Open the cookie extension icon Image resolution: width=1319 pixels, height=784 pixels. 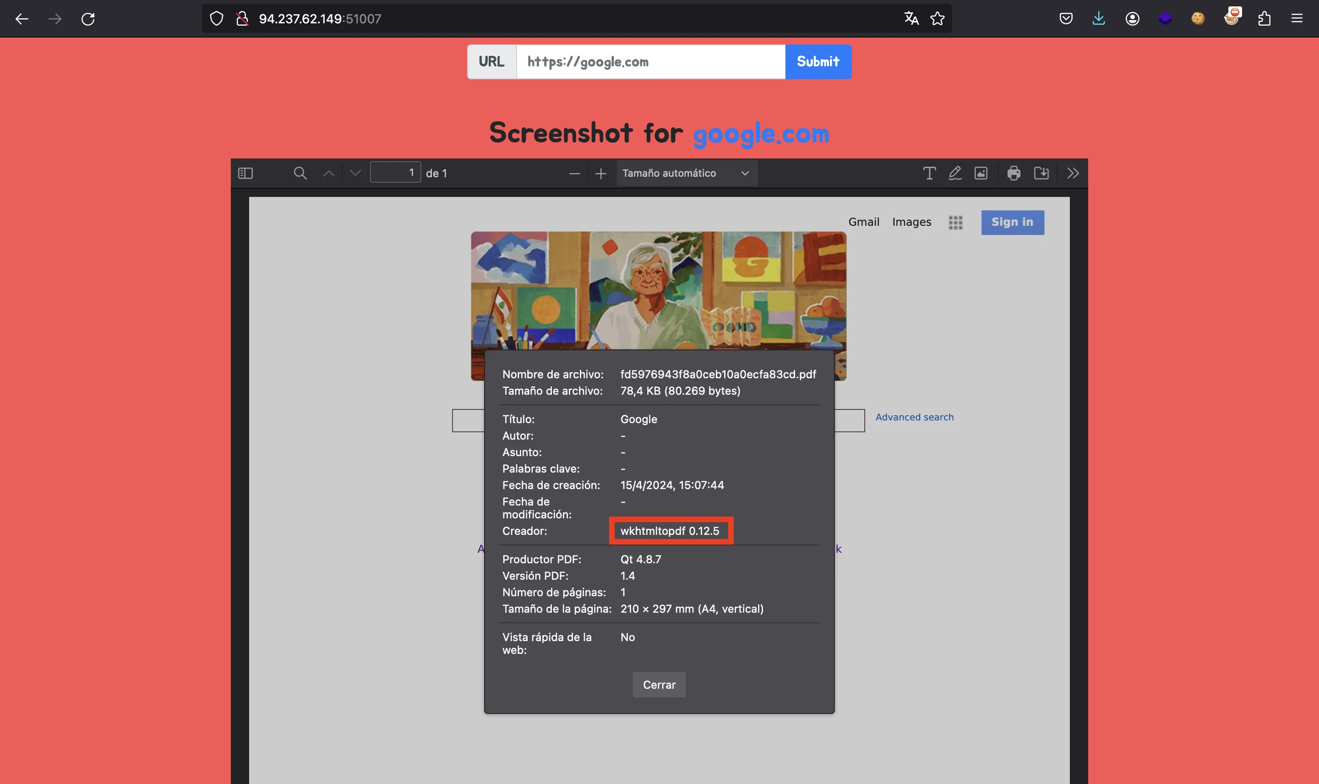pyautogui.click(x=1198, y=18)
